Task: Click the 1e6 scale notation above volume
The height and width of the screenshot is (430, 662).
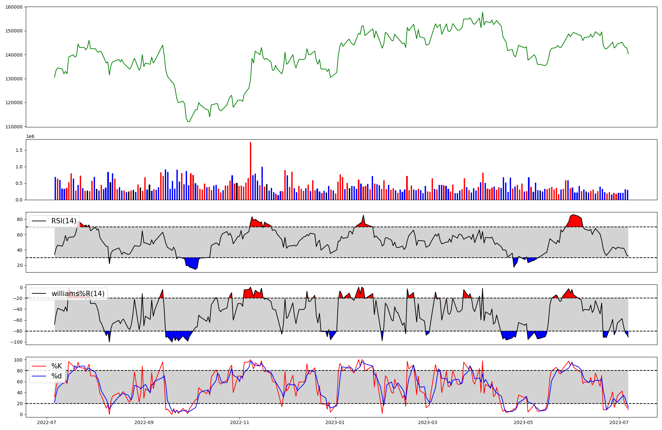Action: [x=30, y=137]
